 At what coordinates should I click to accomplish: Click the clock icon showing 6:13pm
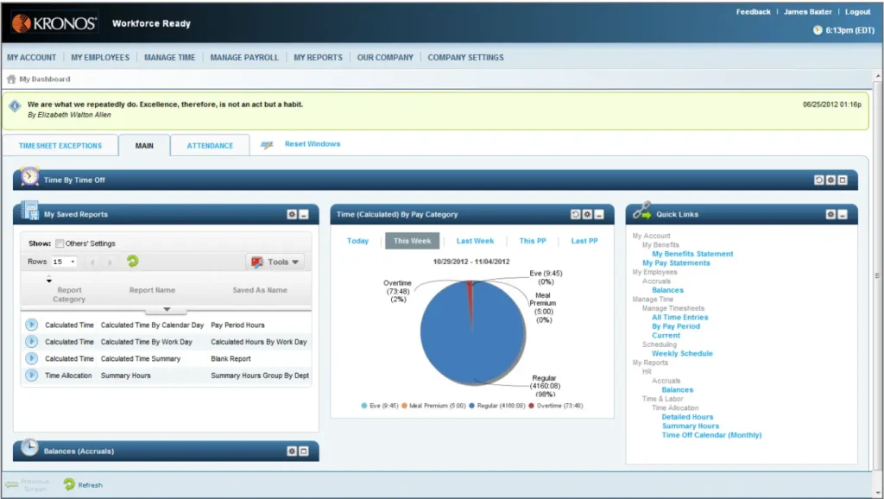click(816, 30)
